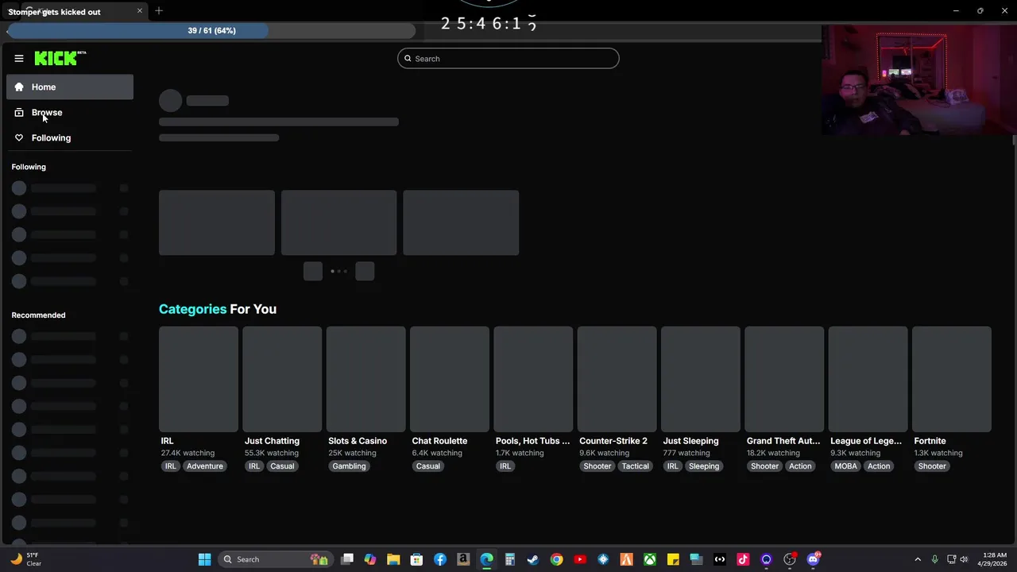Open the League of Legends category thumbnail
The image size is (1017, 572).
coord(868,379)
